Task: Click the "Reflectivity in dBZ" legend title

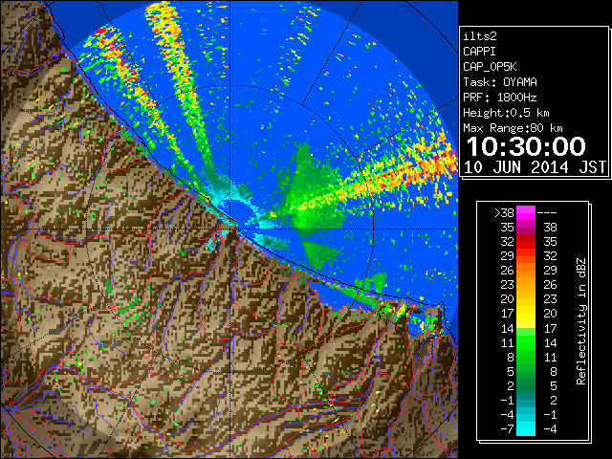Action: point(580,321)
